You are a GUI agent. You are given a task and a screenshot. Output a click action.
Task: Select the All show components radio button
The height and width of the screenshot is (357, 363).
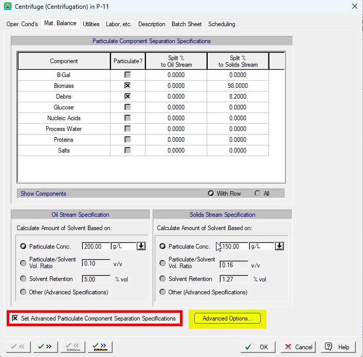(x=258, y=193)
